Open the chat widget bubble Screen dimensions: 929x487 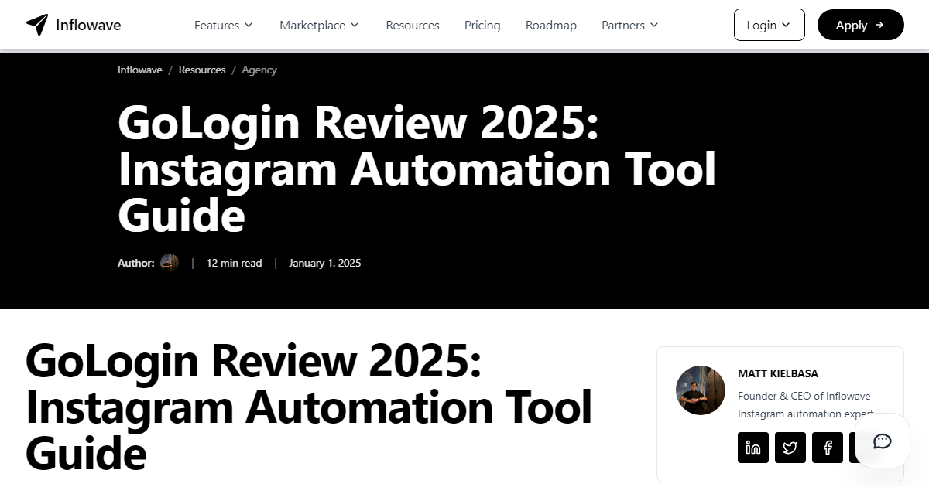tap(883, 441)
